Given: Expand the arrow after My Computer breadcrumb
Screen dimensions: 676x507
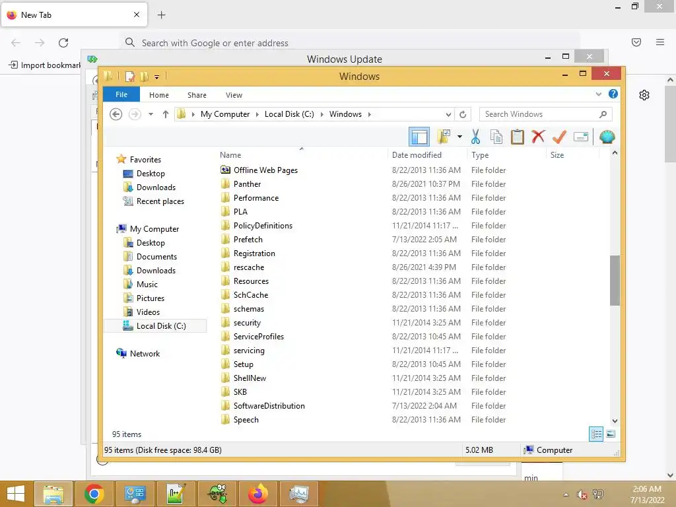Looking at the screenshot, I should coord(257,114).
